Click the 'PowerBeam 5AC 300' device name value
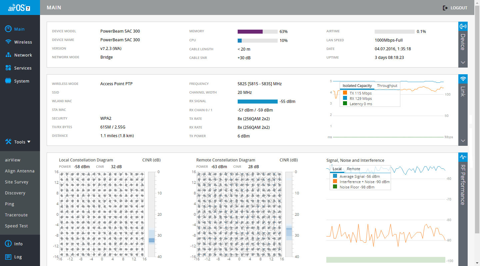The image size is (480, 266). (x=120, y=40)
